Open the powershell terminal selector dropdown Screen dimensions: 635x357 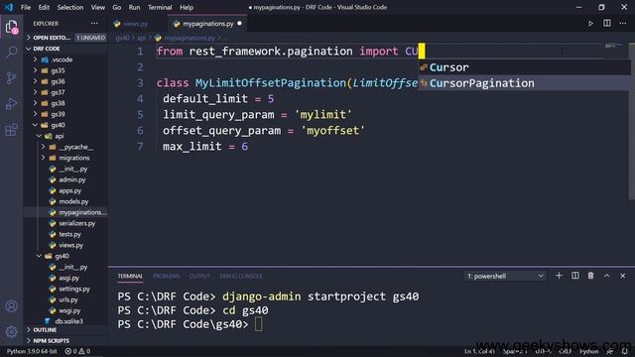click(505, 276)
